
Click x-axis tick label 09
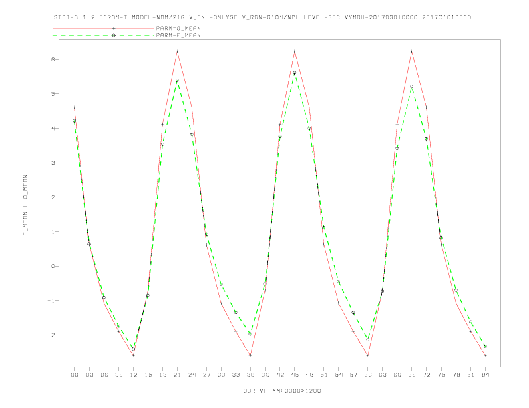pyautogui.click(x=118, y=375)
